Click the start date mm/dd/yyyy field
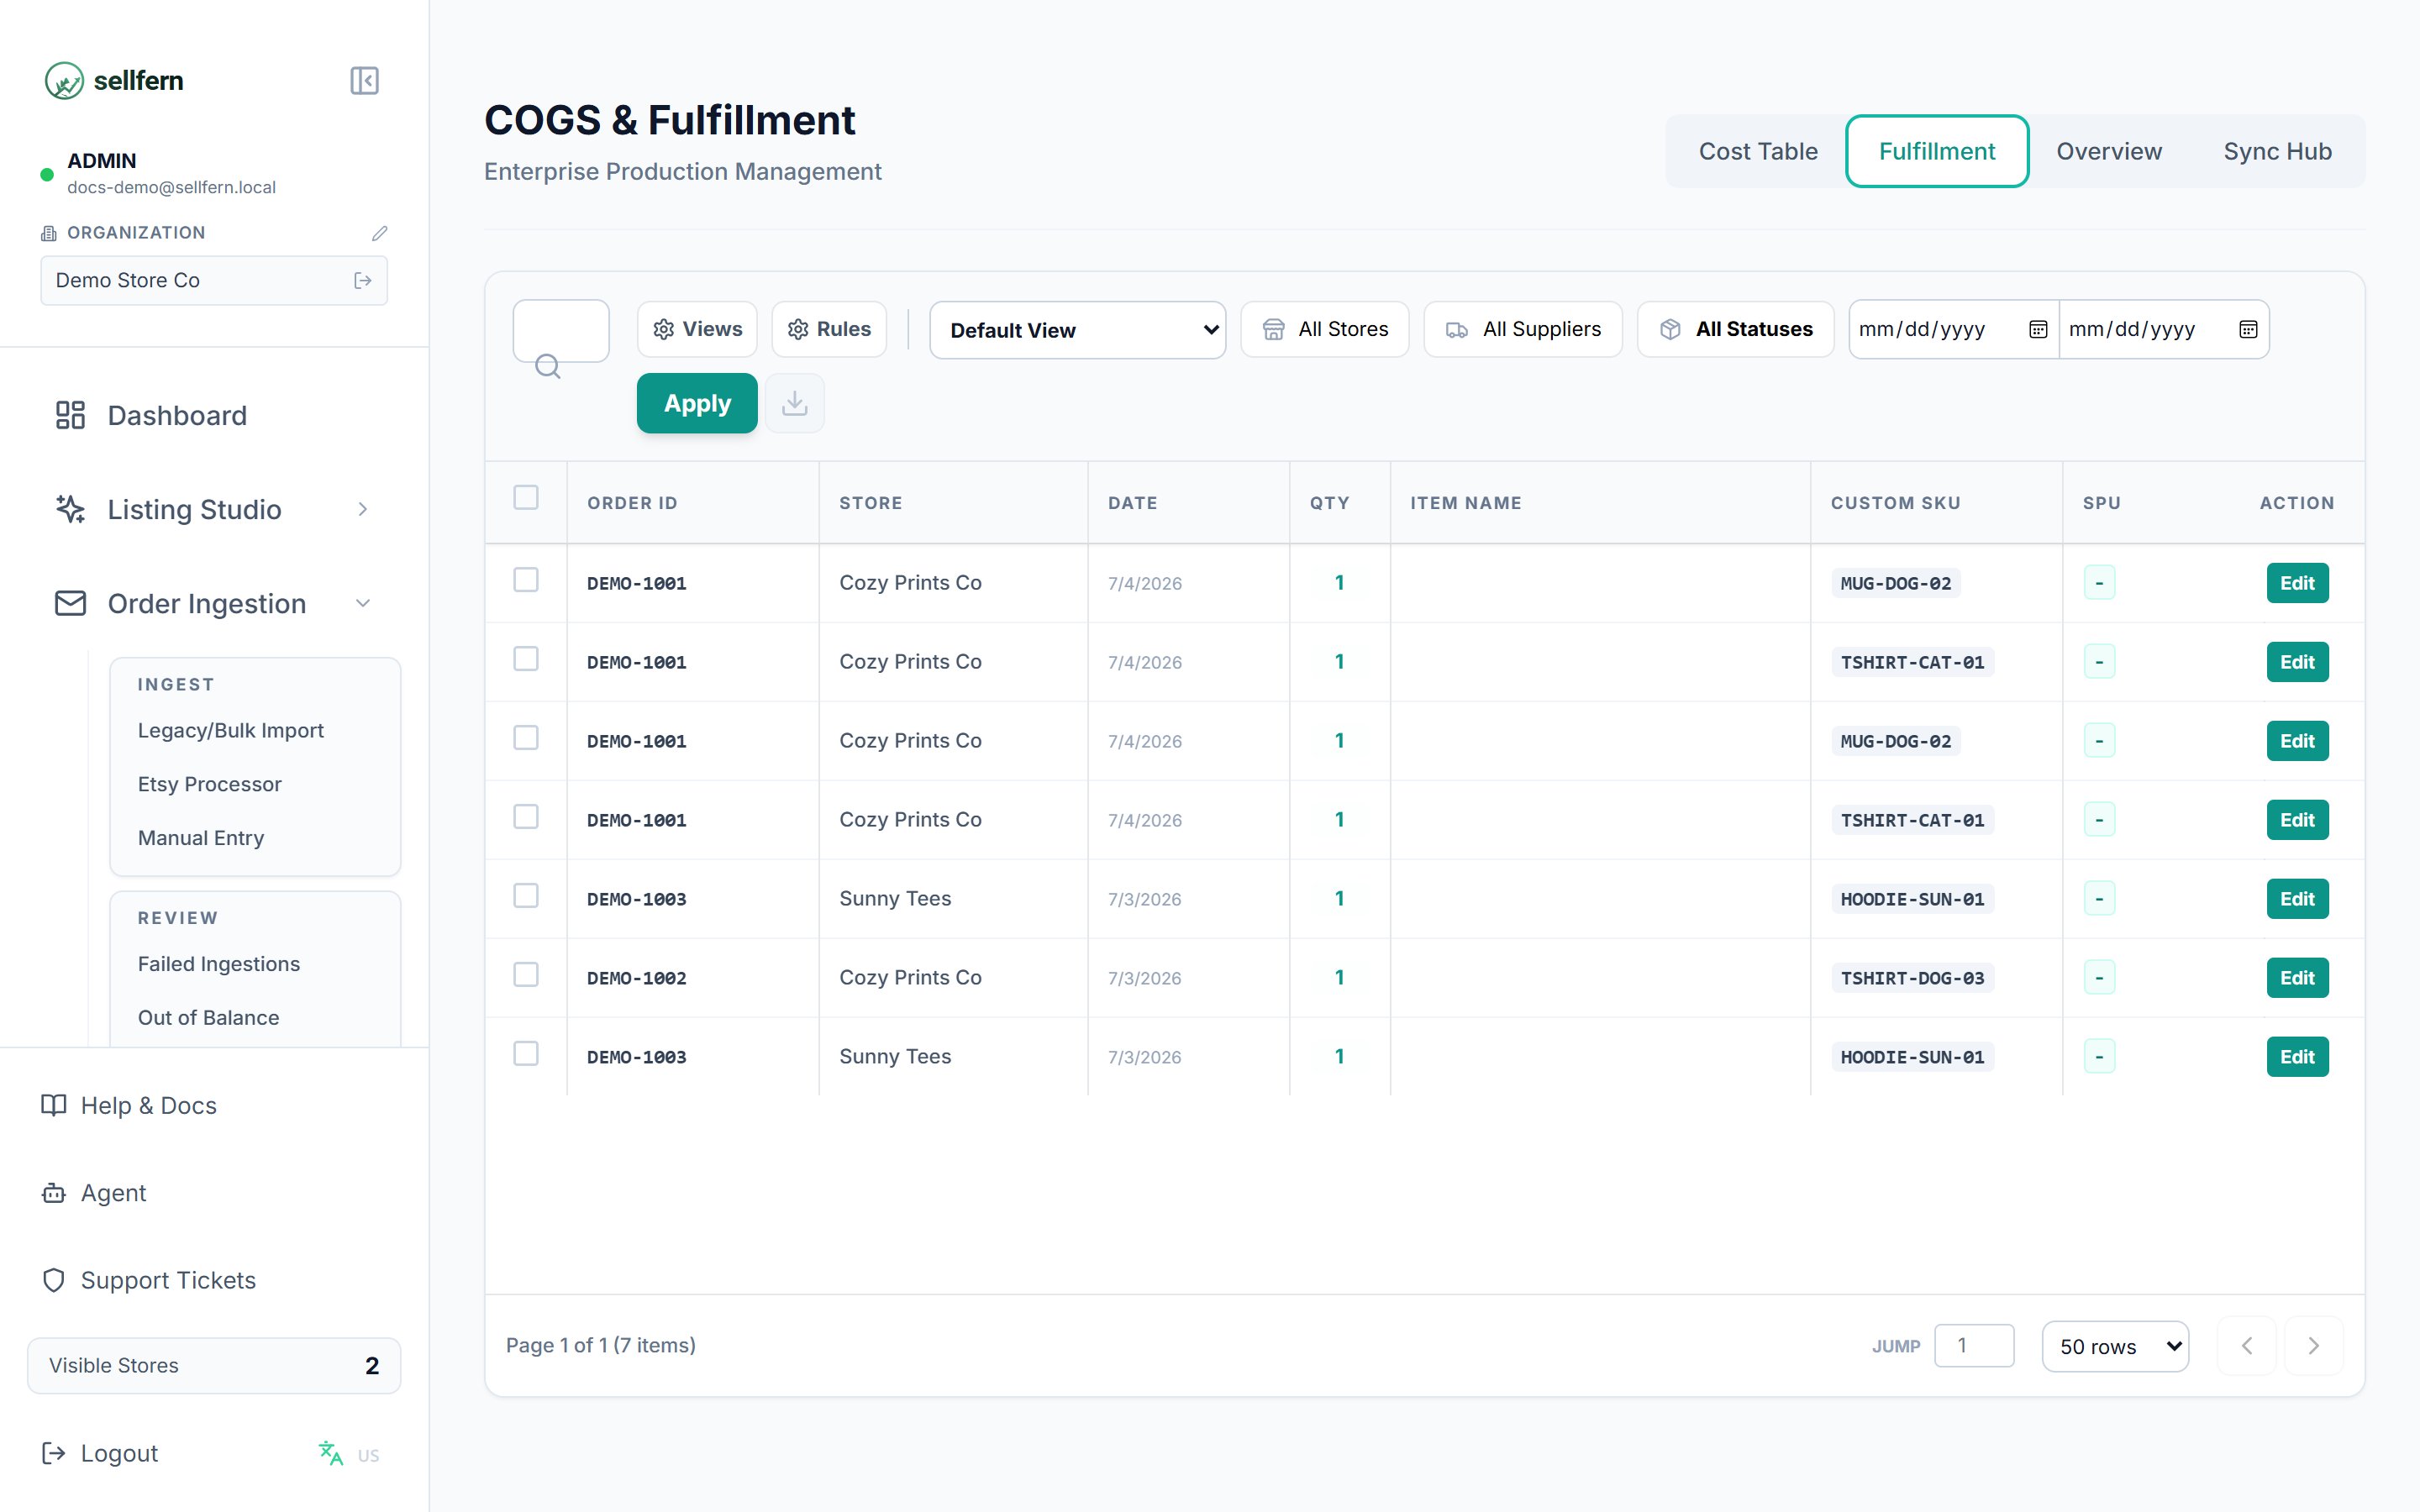 [x=1953, y=329]
